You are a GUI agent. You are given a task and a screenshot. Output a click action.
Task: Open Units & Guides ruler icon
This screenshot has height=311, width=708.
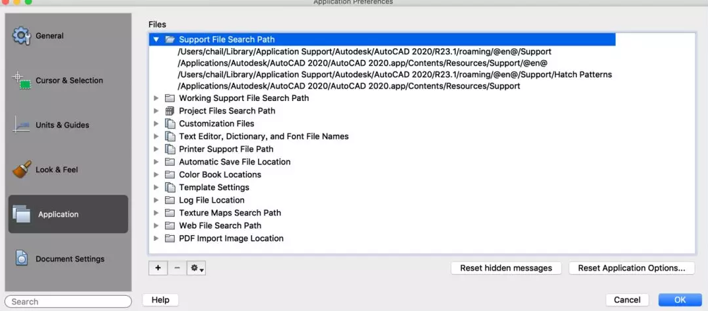(22, 125)
